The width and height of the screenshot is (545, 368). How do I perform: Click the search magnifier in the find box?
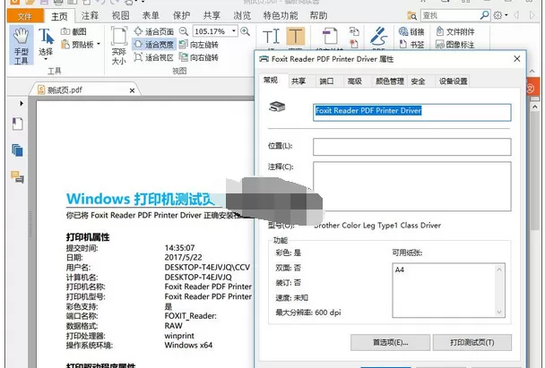click(x=485, y=15)
